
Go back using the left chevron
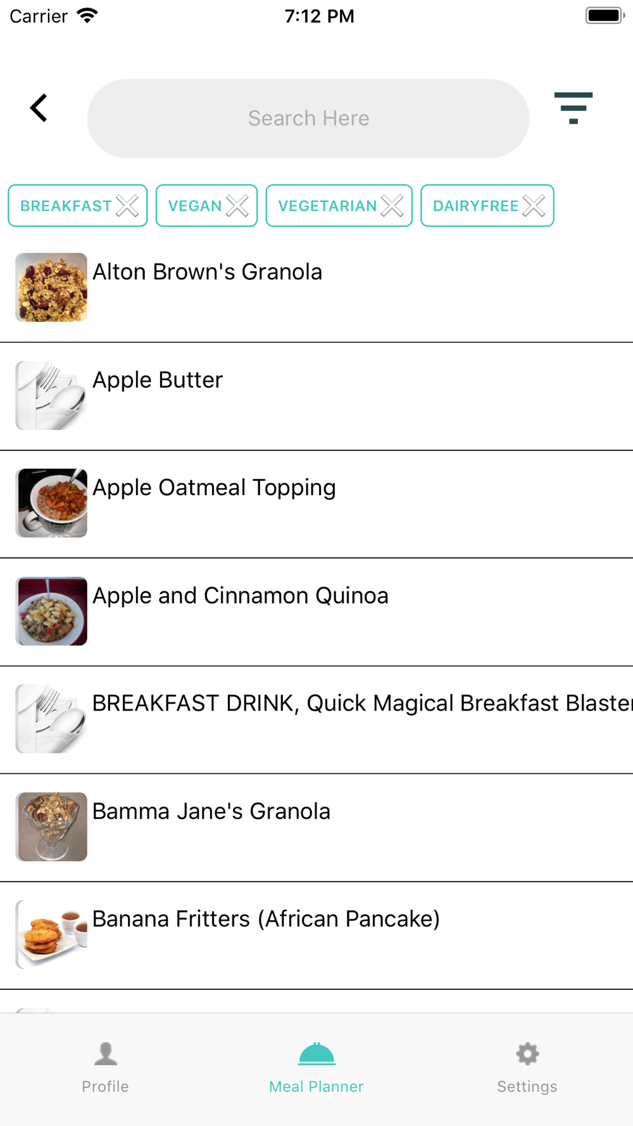tap(39, 108)
